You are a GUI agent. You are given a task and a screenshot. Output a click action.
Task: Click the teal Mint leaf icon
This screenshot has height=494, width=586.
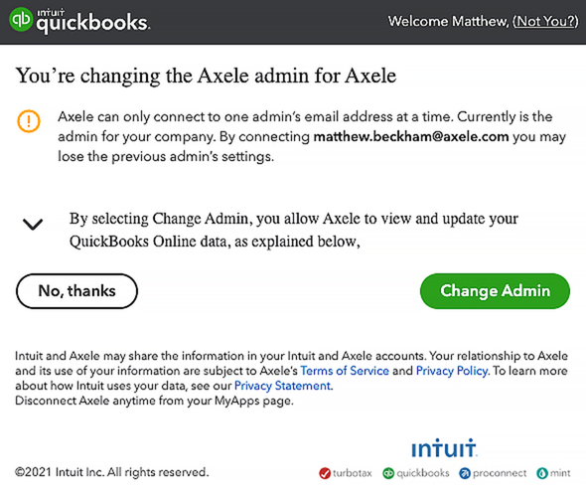pyautogui.click(x=542, y=473)
